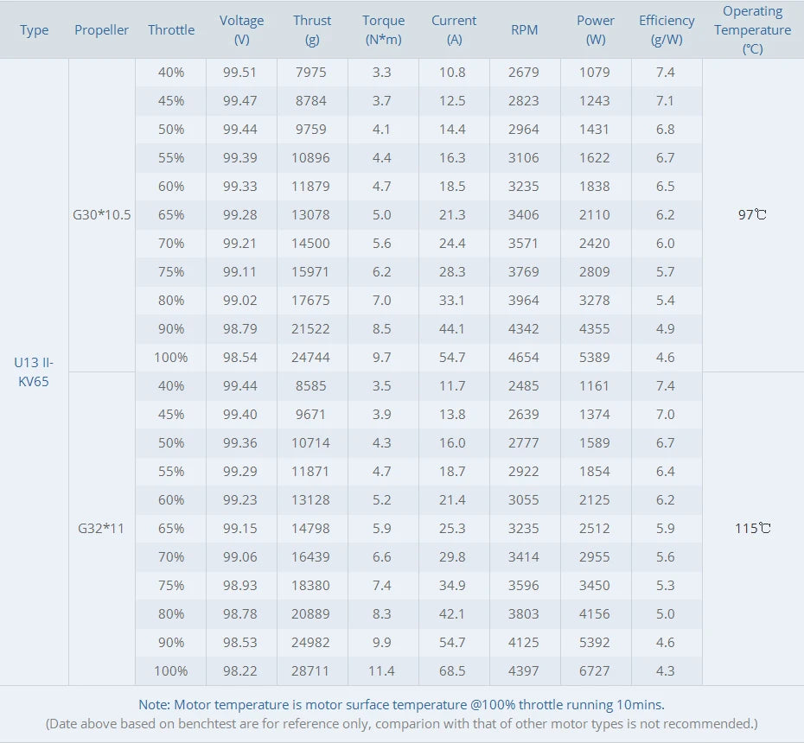The height and width of the screenshot is (743, 804).
Task: Select the Voltage (V) column header
Action: (242, 30)
